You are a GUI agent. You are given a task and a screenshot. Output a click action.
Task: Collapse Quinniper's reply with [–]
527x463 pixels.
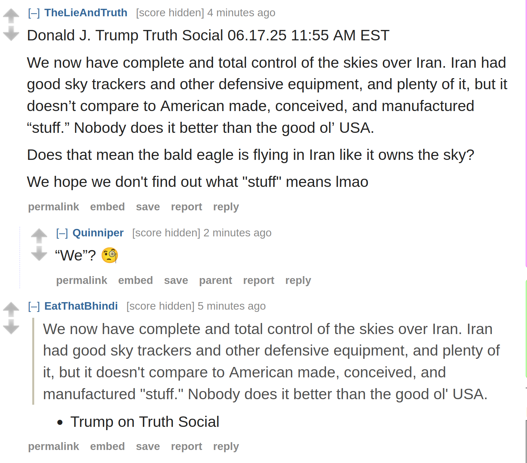click(62, 233)
